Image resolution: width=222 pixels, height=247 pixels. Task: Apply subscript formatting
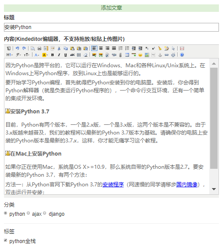tap(147, 48)
